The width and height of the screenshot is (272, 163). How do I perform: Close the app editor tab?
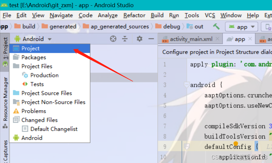[x=250, y=39]
